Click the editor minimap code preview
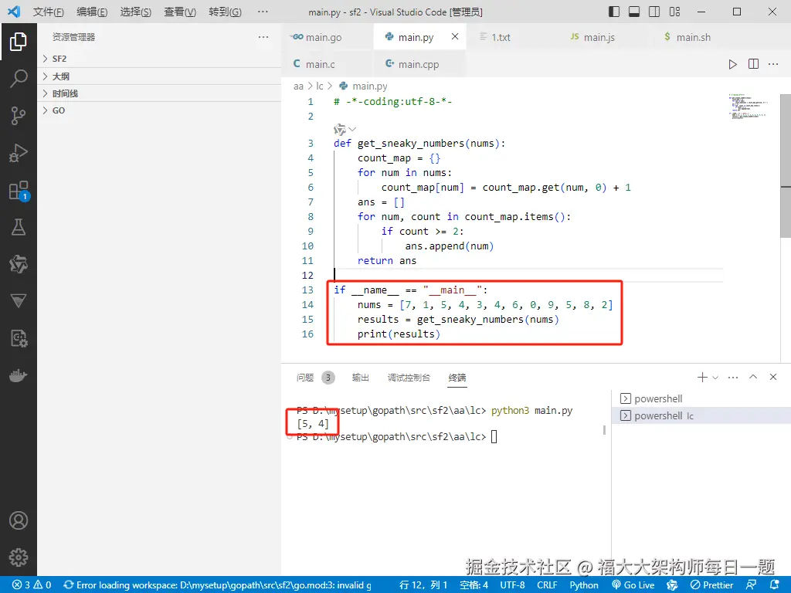 point(748,106)
